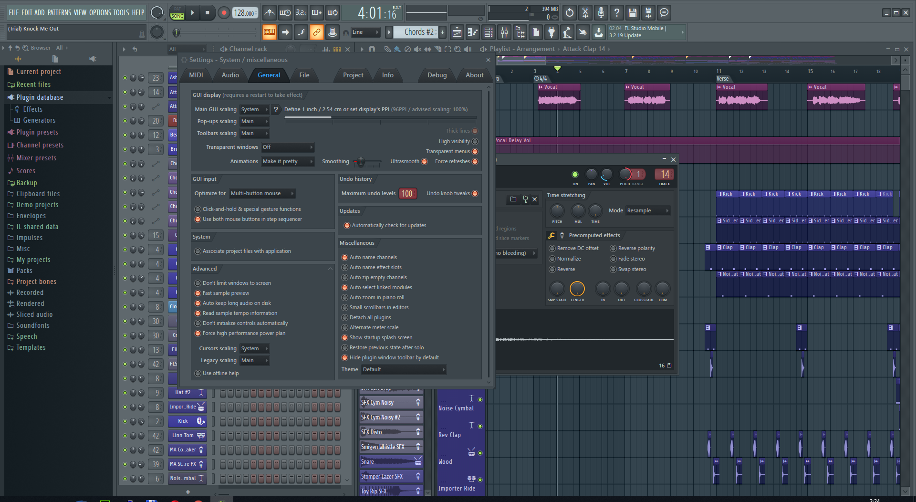The height and width of the screenshot is (502, 916).
Task: Switch to the Audio settings tab
Action: (230, 75)
